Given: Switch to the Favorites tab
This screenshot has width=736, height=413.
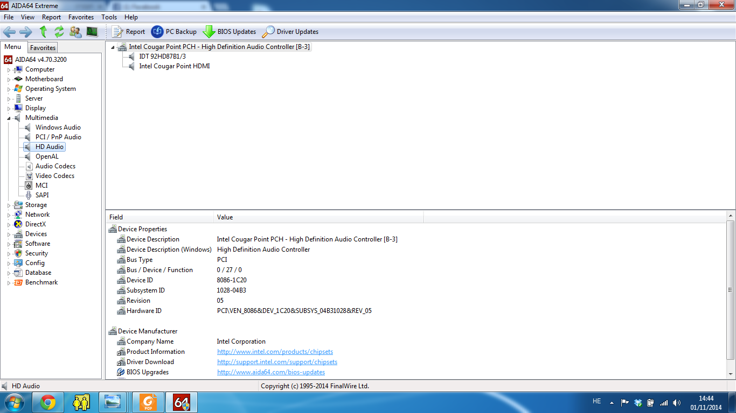Looking at the screenshot, I should (43, 48).
